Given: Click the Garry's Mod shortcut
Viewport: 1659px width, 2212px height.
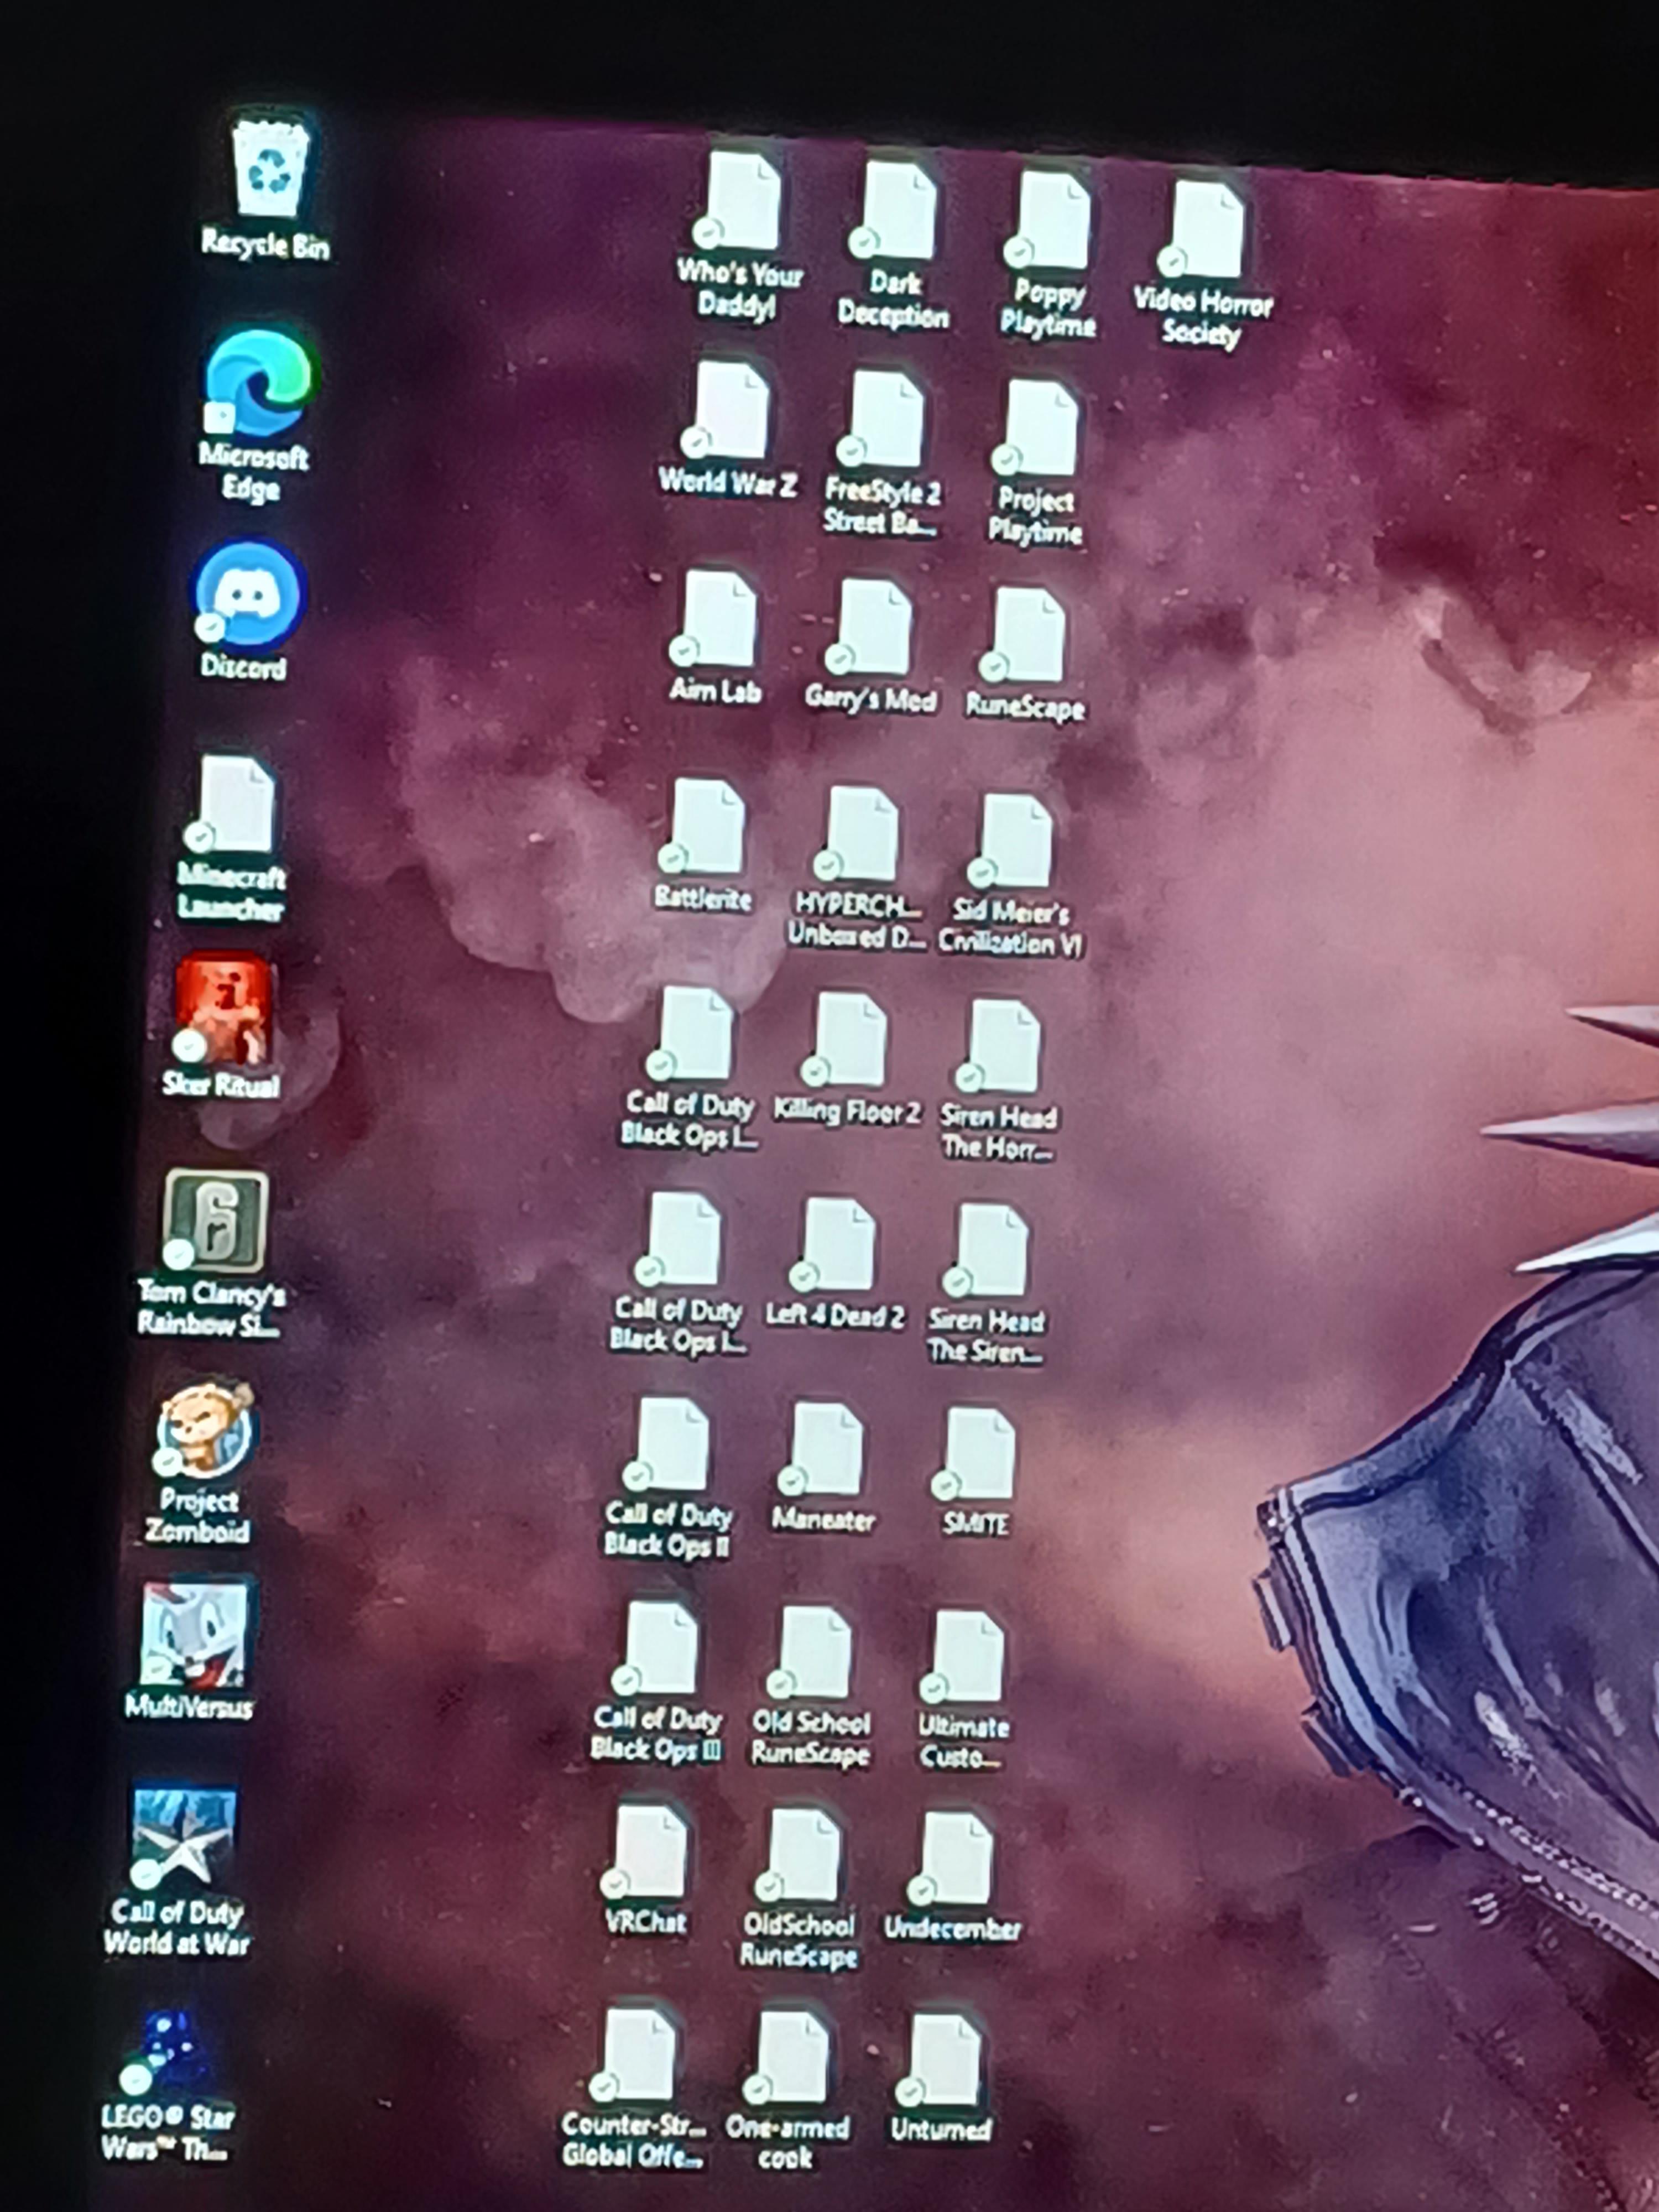Looking at the screenshot, I should [872, 646].
